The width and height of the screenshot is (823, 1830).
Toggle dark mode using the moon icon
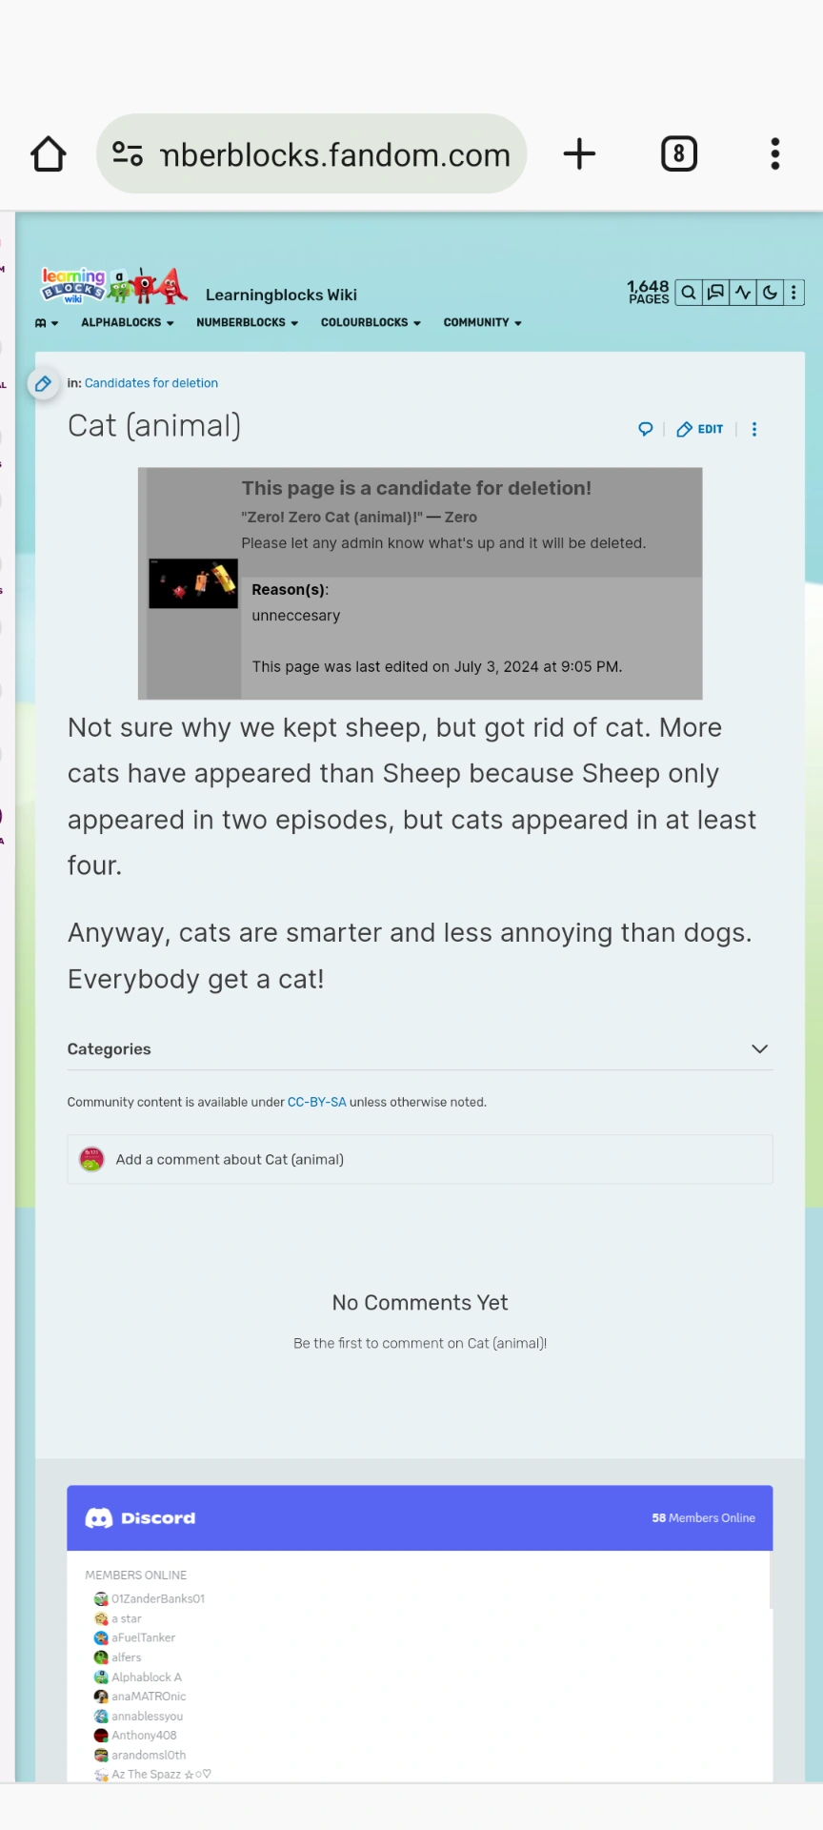coord(770,293)
